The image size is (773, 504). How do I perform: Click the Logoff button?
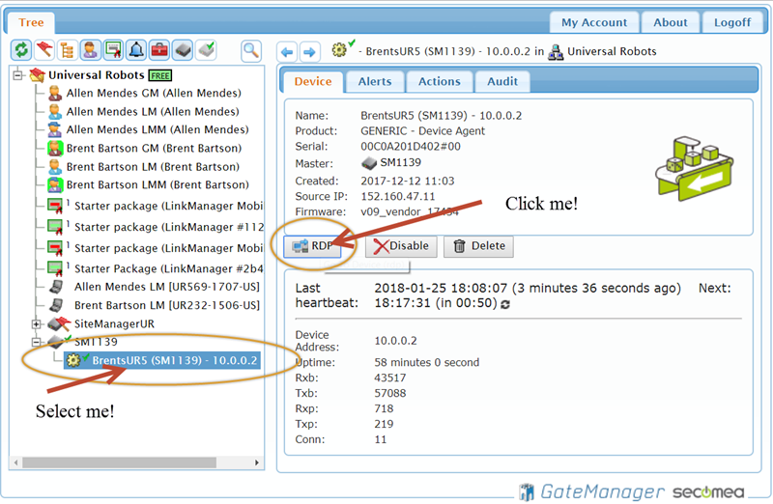731,22
